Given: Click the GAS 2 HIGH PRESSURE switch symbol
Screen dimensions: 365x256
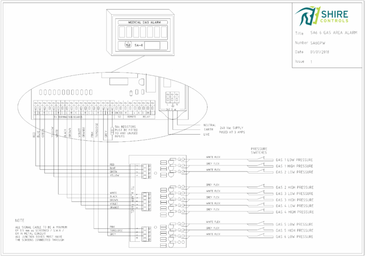Looking at the screenshot, I should tap(260, 186).
